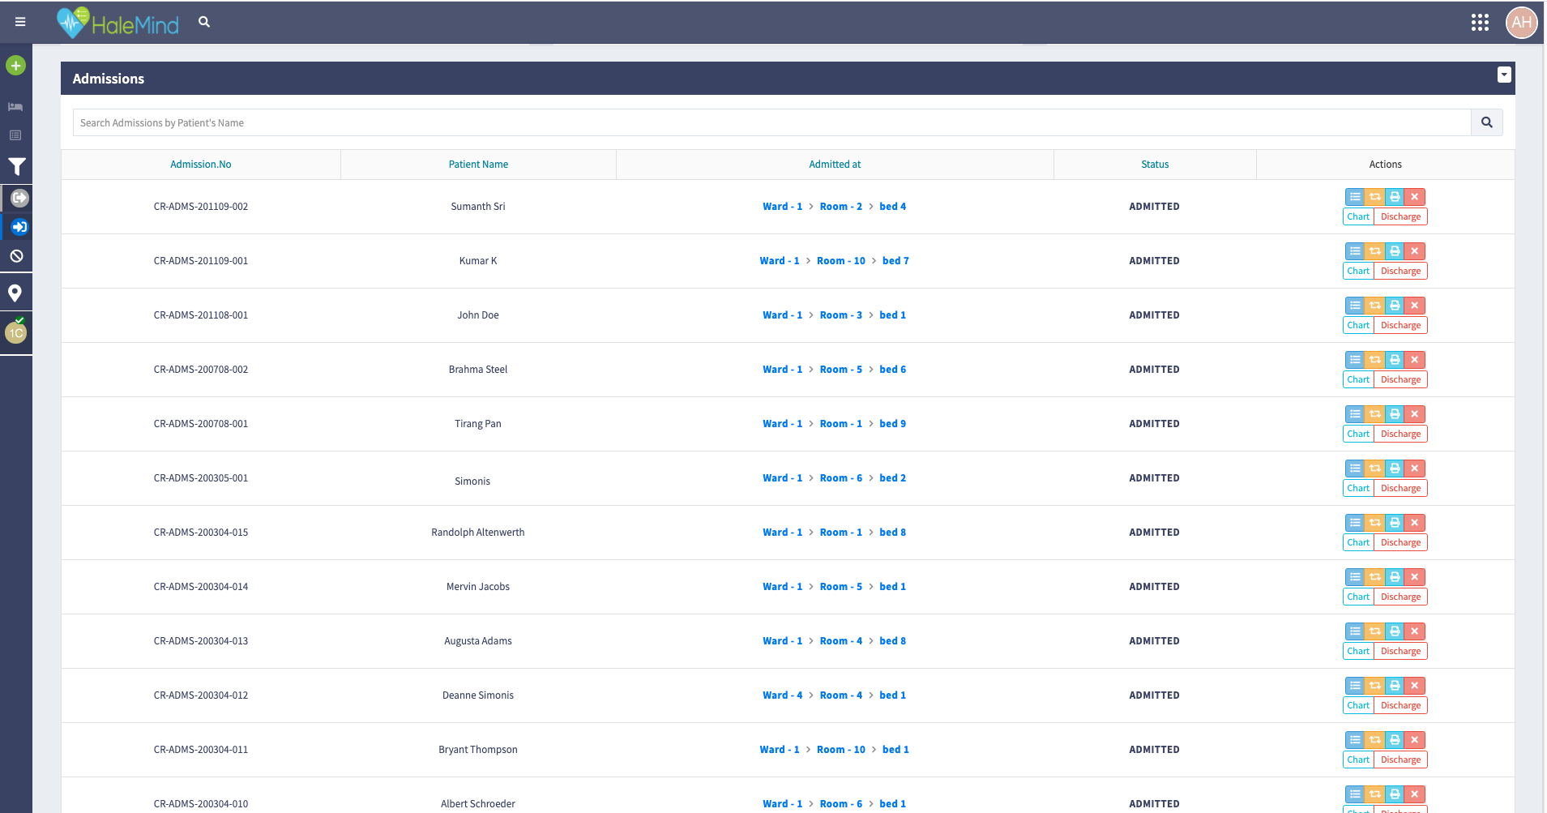The width and height of the screenshot is (1547, 813).
Task: Cancel the admission for Sumanth Sri with the X icon
Action: coord(1415,197)
